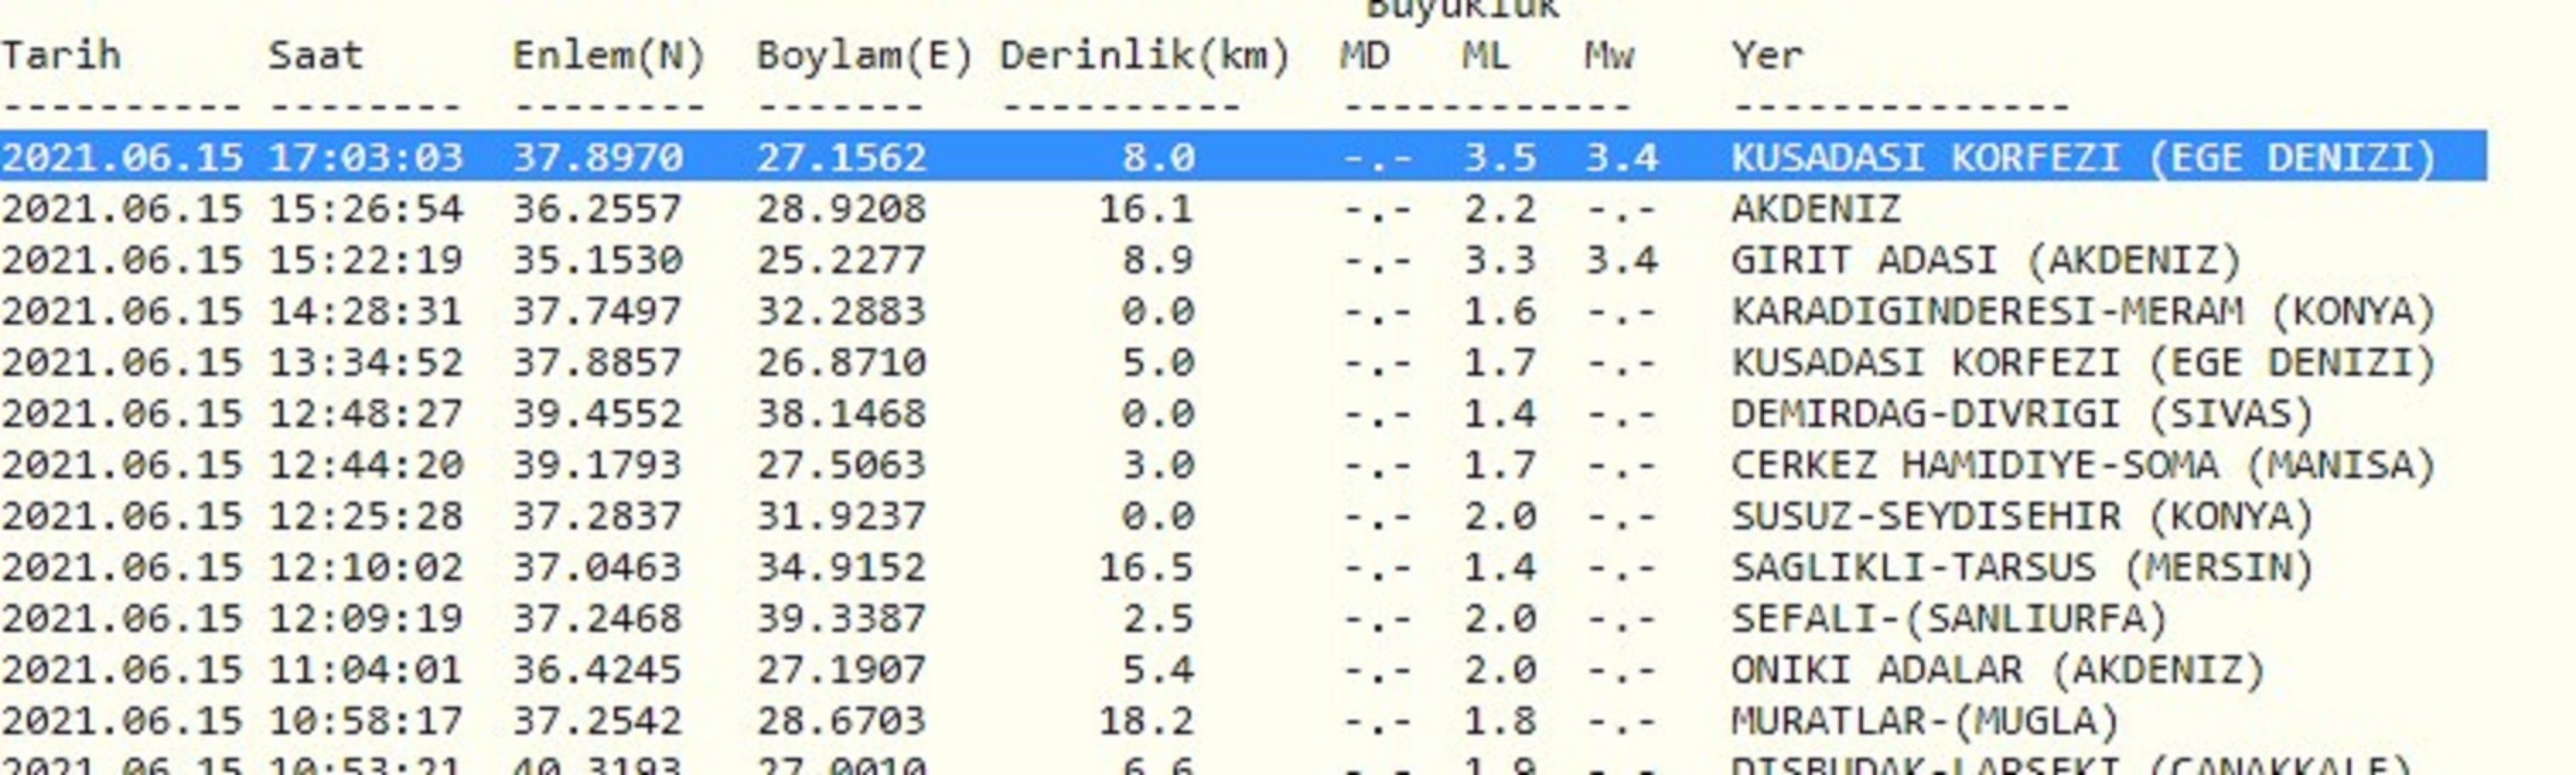Select the highlighted 17:03:03 Kusadasi Korfezi location

coord(2083,158)
